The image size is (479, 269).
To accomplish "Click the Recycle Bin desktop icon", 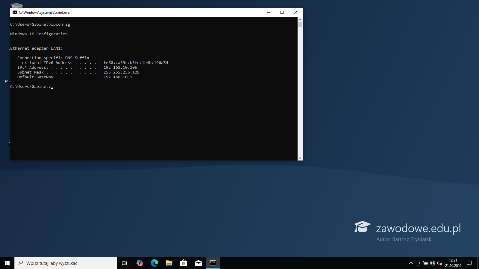I will tap(17, 5).
